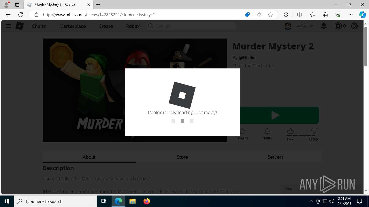Click the taskbar search box

(55, 201)
